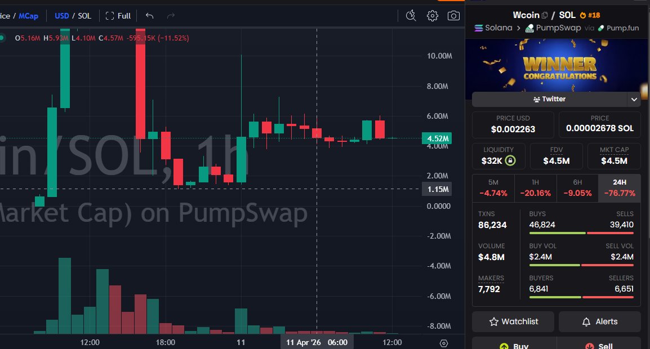650x349 pixels.
Task: Click the PRICE 0.00002678 SOL box
Action: point(600,125)
